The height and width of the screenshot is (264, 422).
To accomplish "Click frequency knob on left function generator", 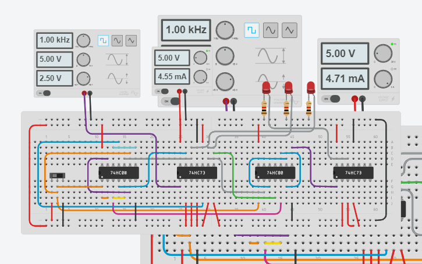I will pyautogui.click(x=84, y=40).
